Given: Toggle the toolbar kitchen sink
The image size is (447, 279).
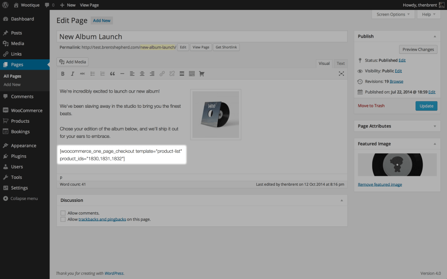Looking at the screenshot, I should [192, 74].
